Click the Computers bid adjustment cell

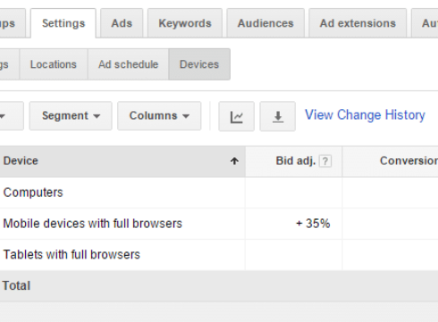point(294,192)
